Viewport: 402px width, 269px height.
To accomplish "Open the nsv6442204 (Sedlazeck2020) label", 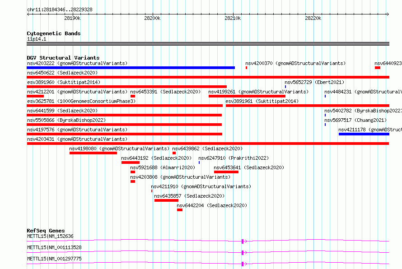I will point(212,205).
